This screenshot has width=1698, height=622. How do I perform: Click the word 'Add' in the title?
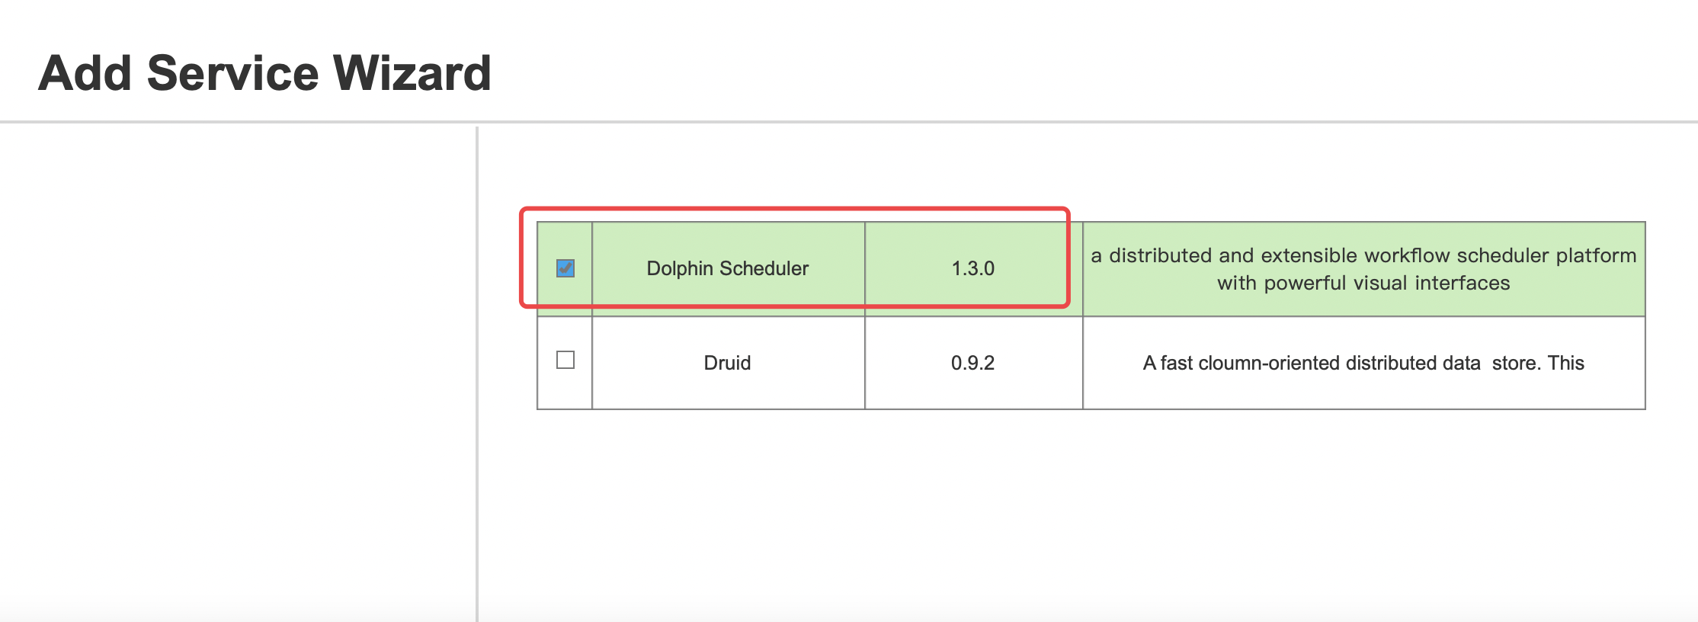click(85, 73)
